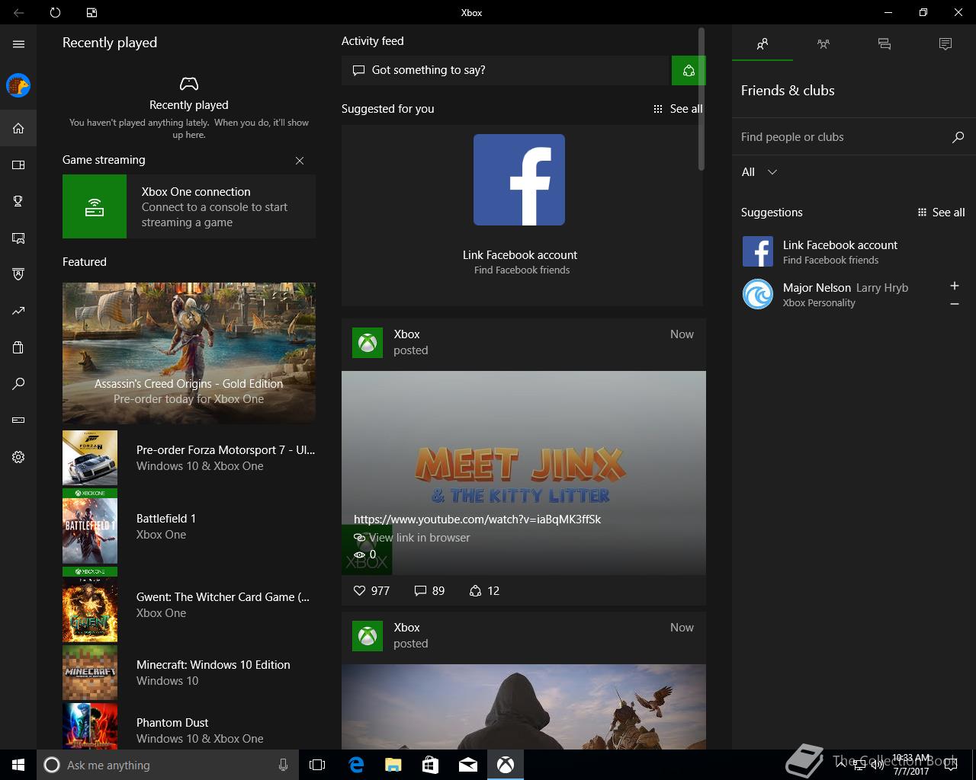
Task: Share the Meet Jinx post
Action: pyautogui.click(x=484, y=591)
